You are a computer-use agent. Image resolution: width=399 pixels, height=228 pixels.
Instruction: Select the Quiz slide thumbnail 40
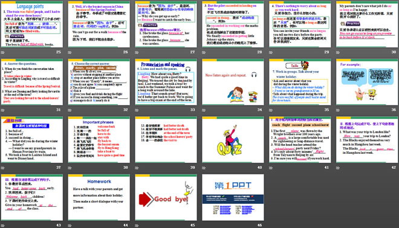pyautogui.click(x=233, y=139)
